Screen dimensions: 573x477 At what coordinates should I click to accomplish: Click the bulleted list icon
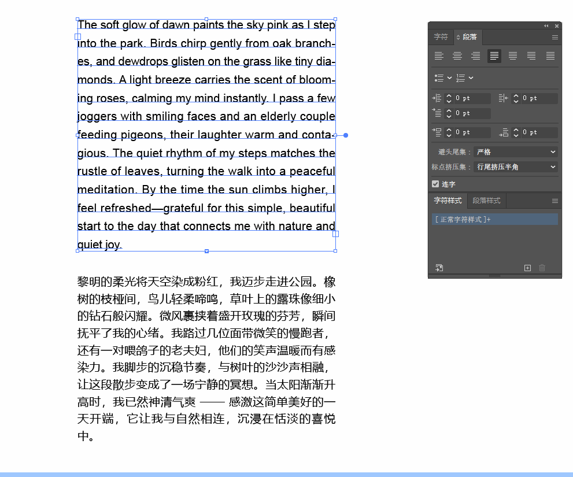pos(438,77)
